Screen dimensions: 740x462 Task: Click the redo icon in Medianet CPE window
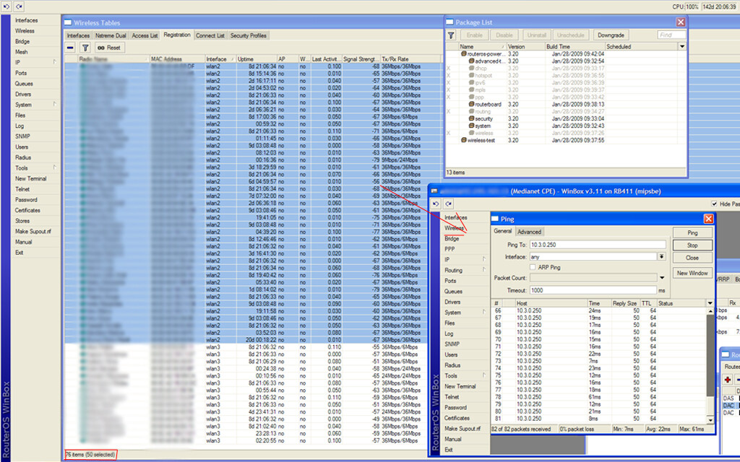[448, 204]
